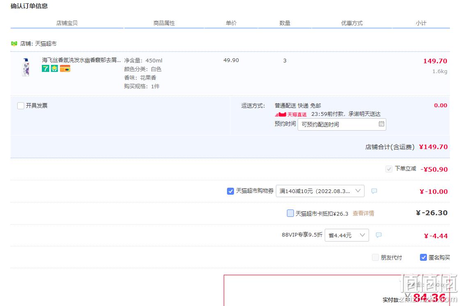Click the -¥50.90 instant discount amount
The image size is (461, 306).
point(434,169)
